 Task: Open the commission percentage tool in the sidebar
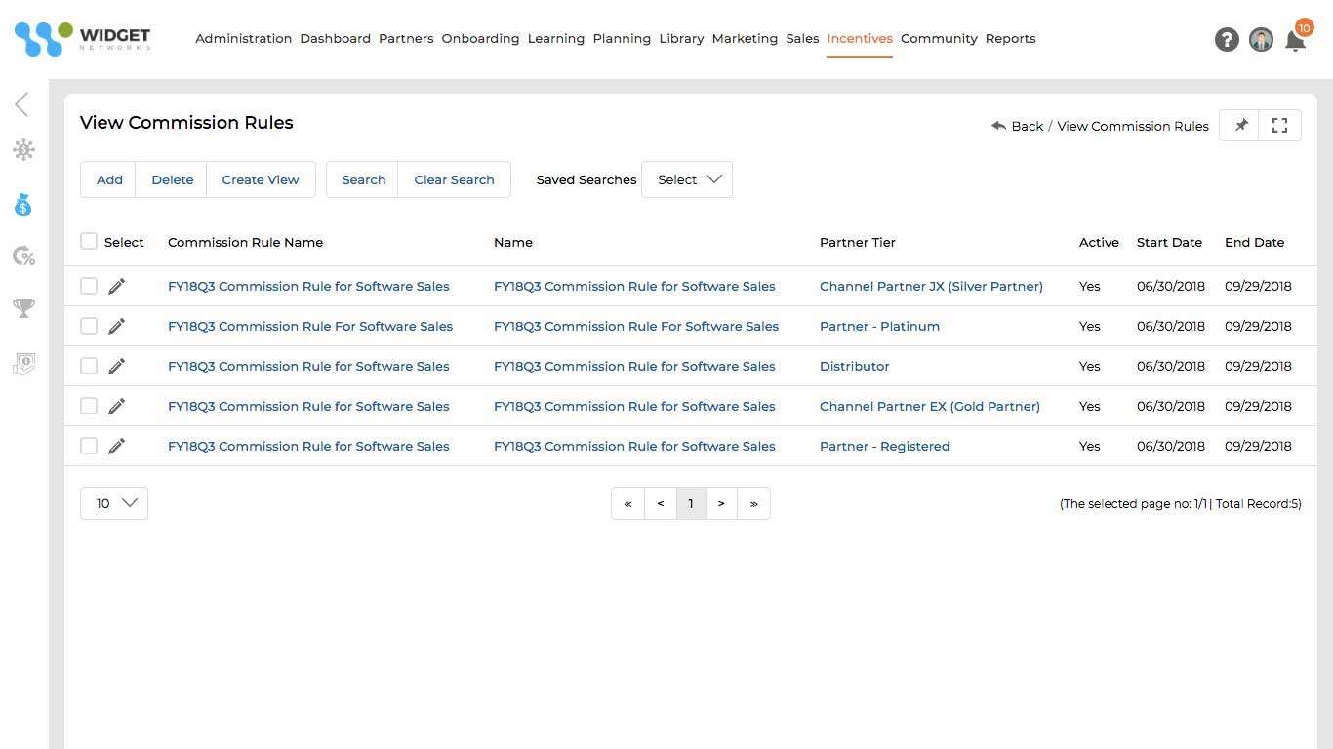coord(22,256)
